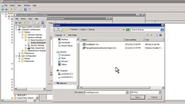Close the Browse dialog
Screen dimensions: 185x104
(162, 25)
